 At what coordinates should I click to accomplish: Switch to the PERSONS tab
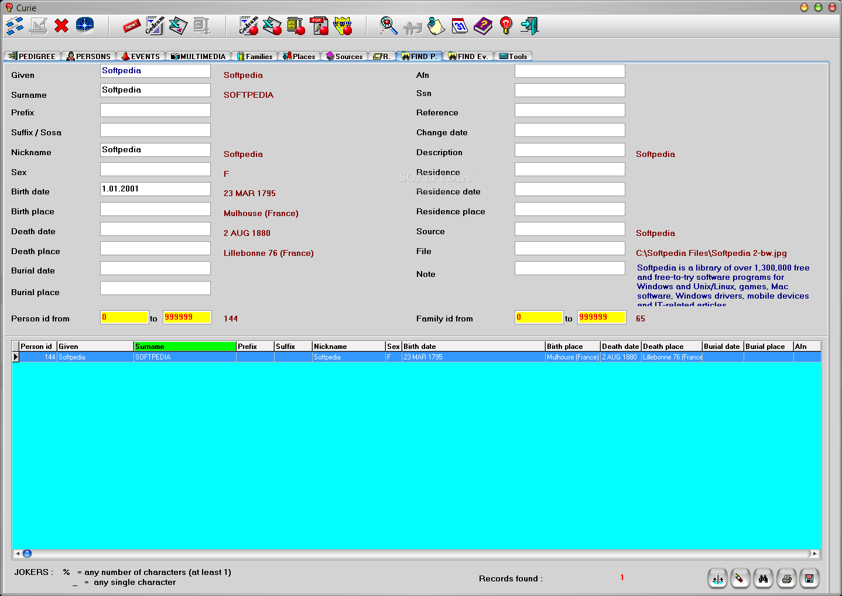click(x=88, y=56)
